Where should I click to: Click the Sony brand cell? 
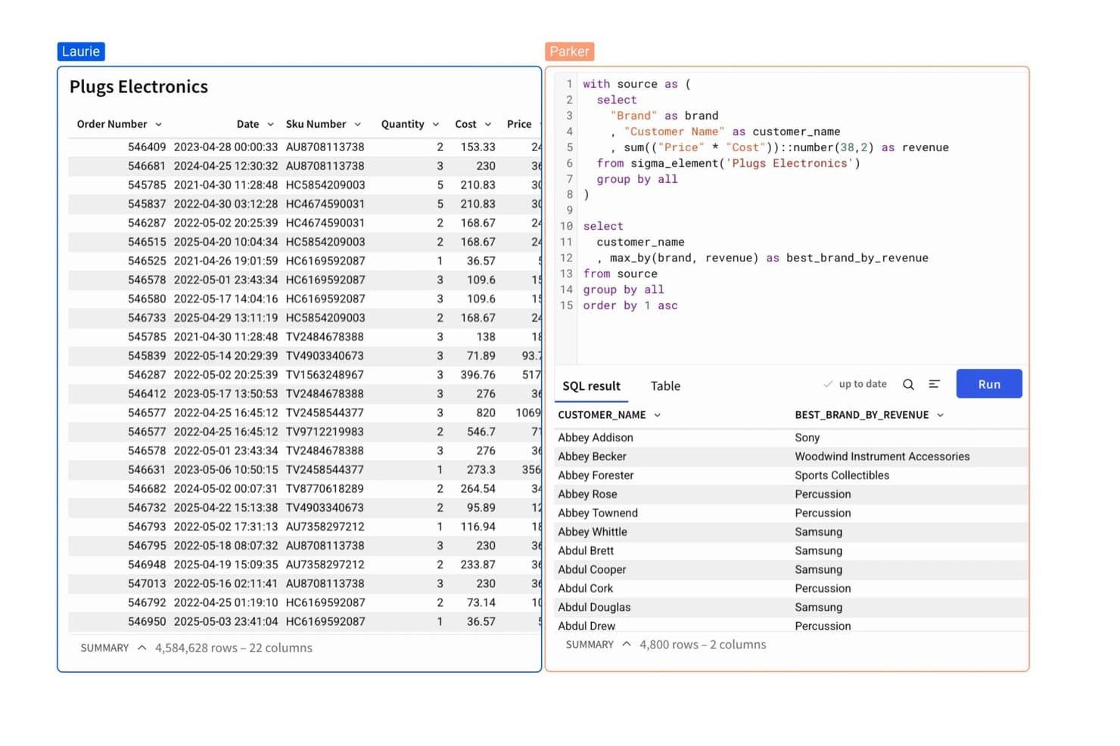[807, 438]
